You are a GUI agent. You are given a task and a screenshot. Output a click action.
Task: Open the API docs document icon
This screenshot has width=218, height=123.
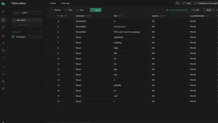[3, 81]
